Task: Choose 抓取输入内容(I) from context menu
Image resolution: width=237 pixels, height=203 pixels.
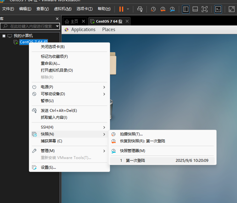Action: coord(69,118)
